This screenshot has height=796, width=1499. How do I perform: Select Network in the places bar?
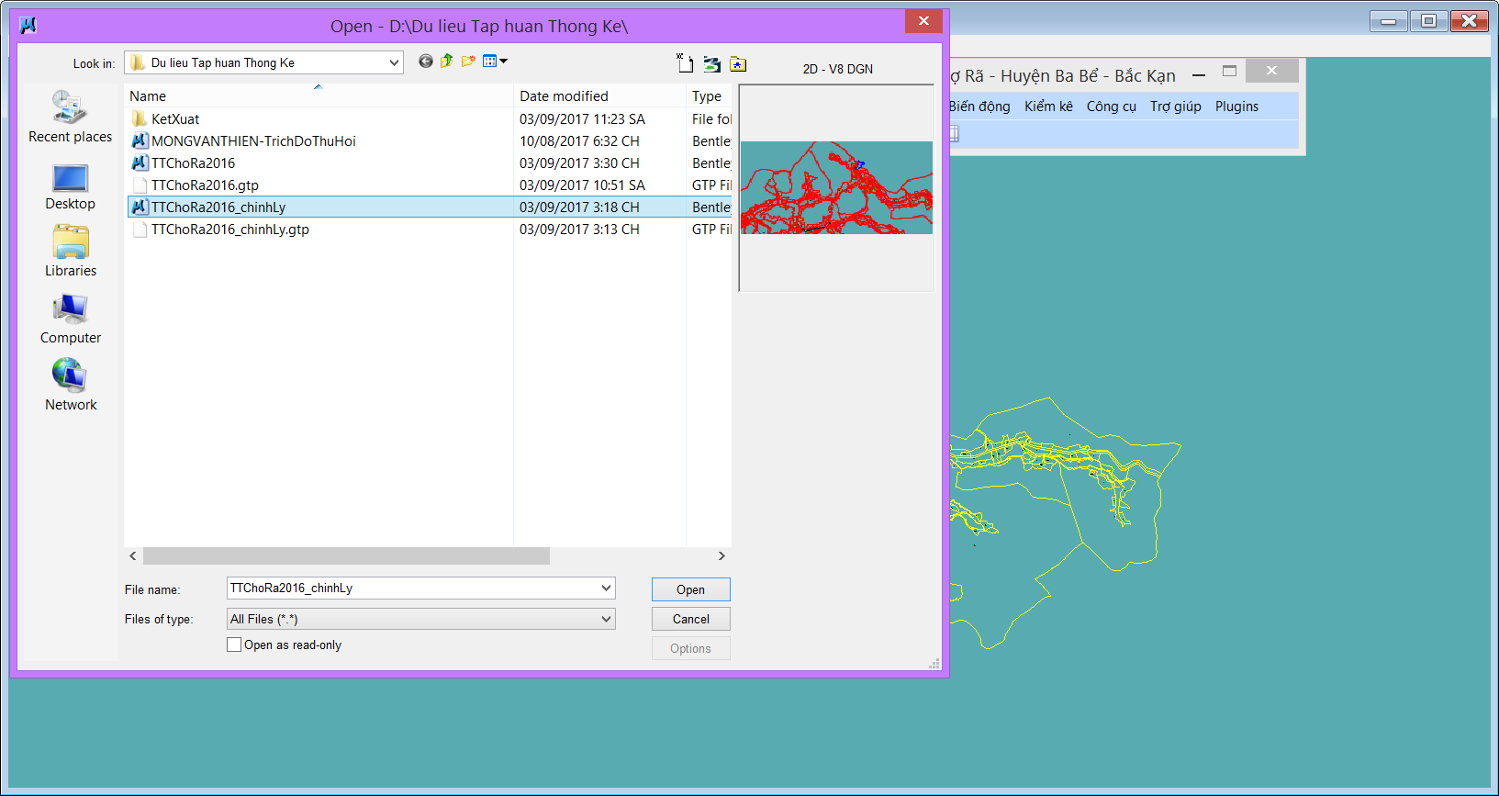coord(71,386)
